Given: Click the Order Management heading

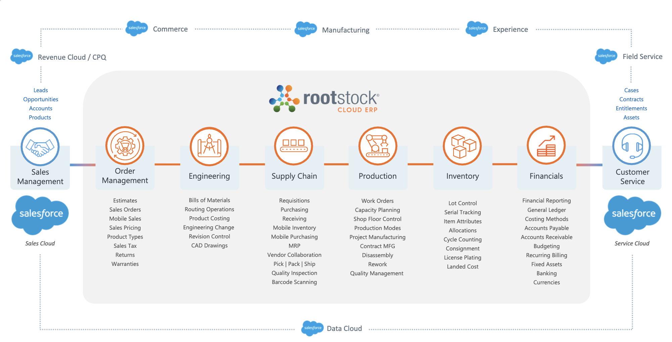Looking at the screenshot, I should pos(125,176).
